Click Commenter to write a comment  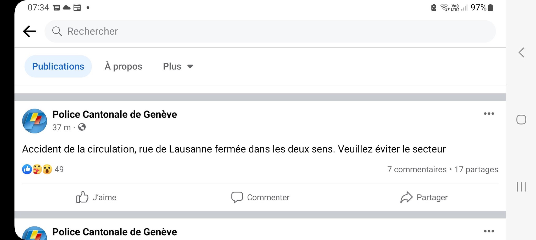tap(260, 197)
